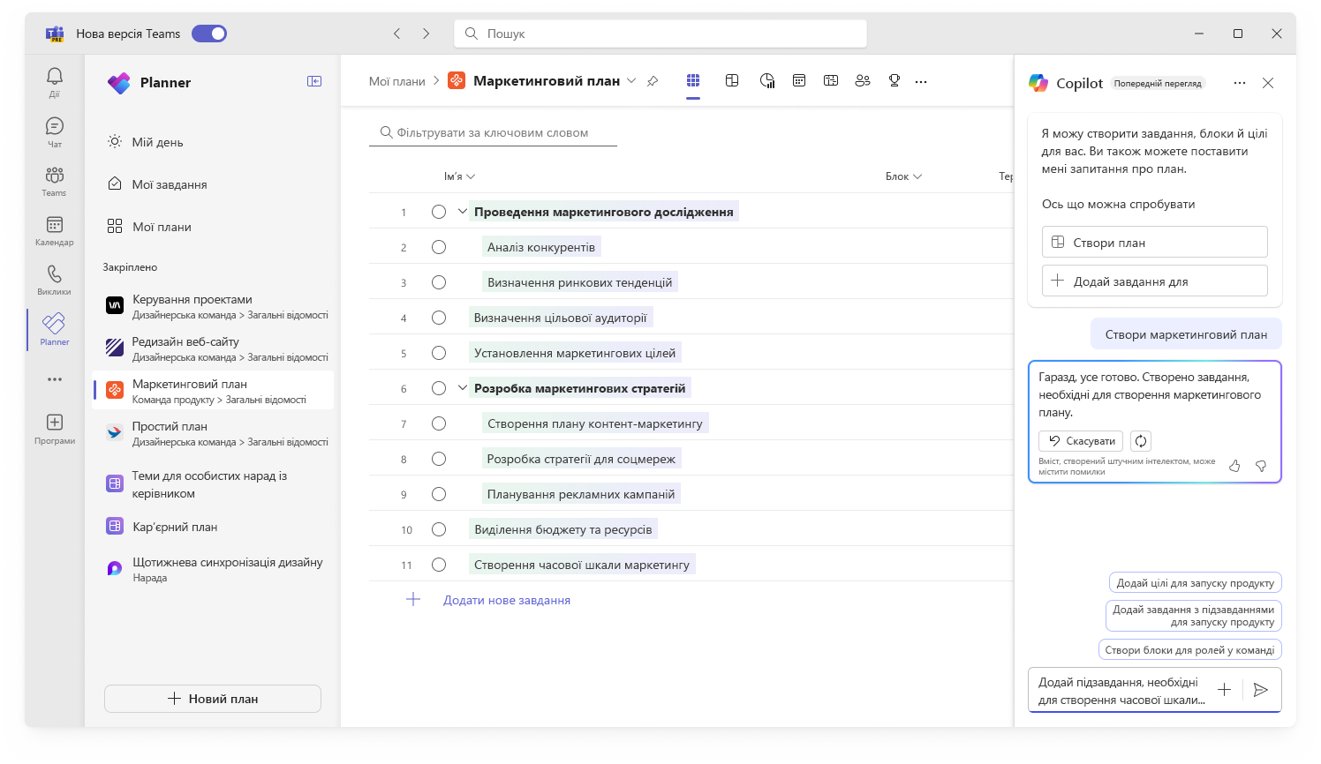Open the Goals trophy icon
This screenshot has width=1321, height=764.
point(895,80)
